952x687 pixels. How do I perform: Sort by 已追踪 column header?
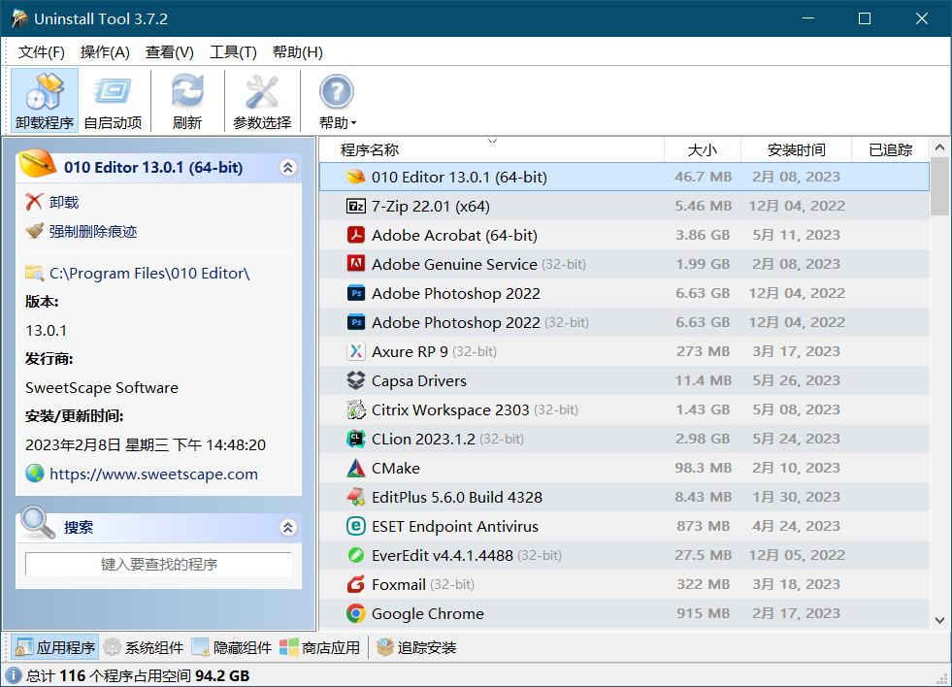[x=891, y=149]
